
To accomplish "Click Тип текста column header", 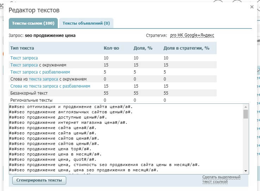I will 22,48.
